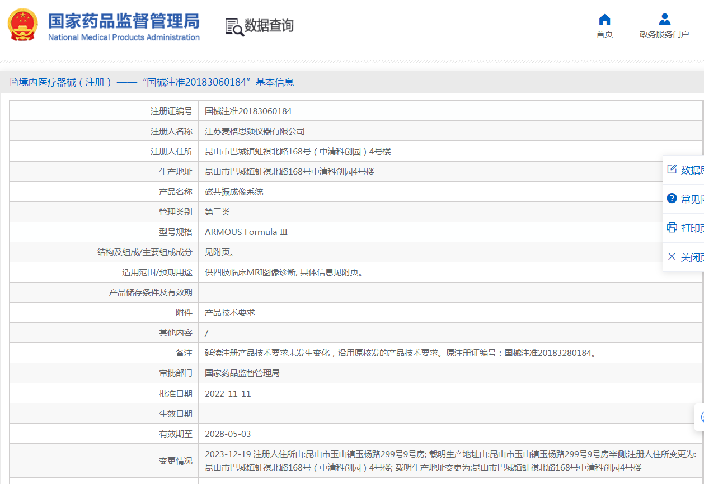The image size is (704, 484).
Task: Go to 首页 via the home icon
Action: click(604, 20)
